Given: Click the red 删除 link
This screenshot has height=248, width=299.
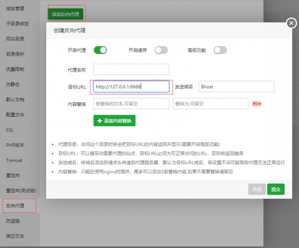Looking at the screenshot, I should click(257, 104).
